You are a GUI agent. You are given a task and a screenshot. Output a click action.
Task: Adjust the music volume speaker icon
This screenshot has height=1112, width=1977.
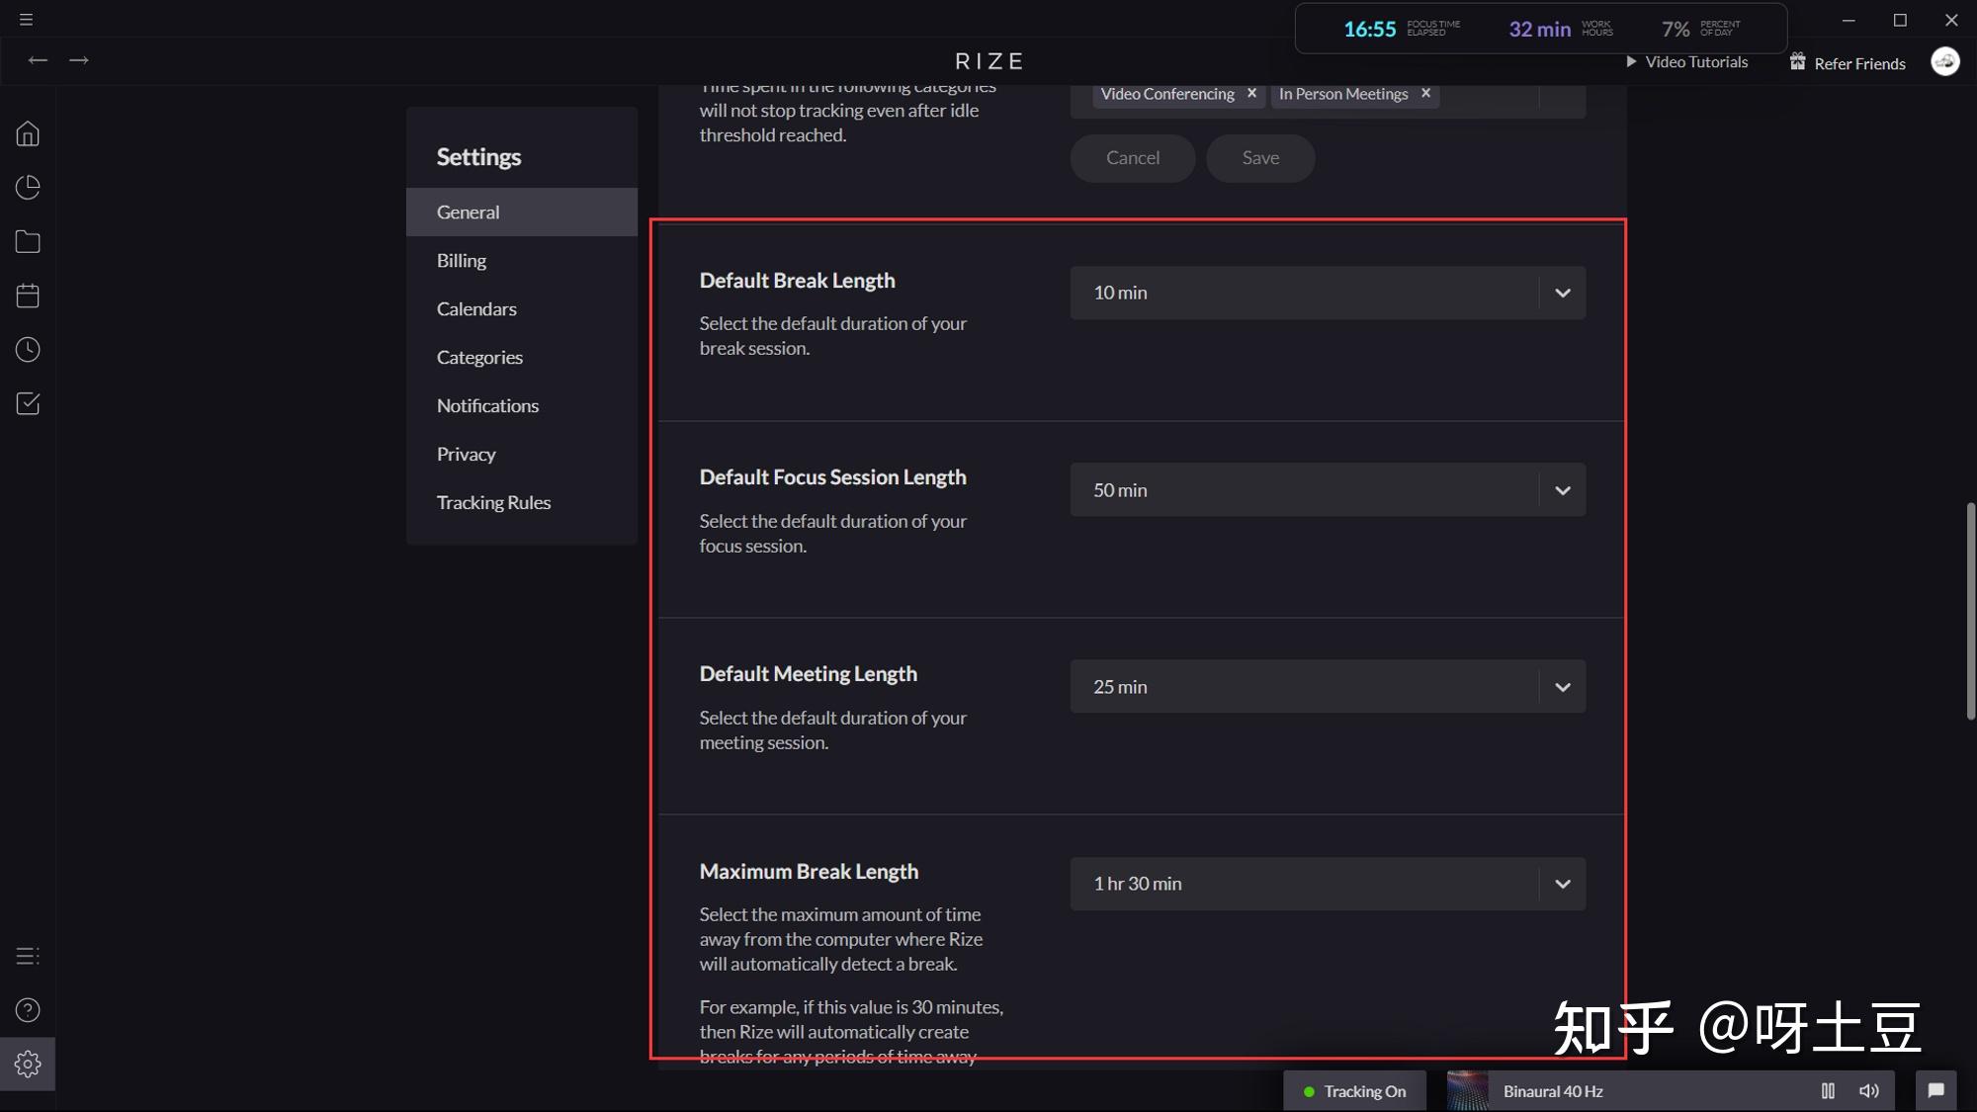[1868, 1091]
